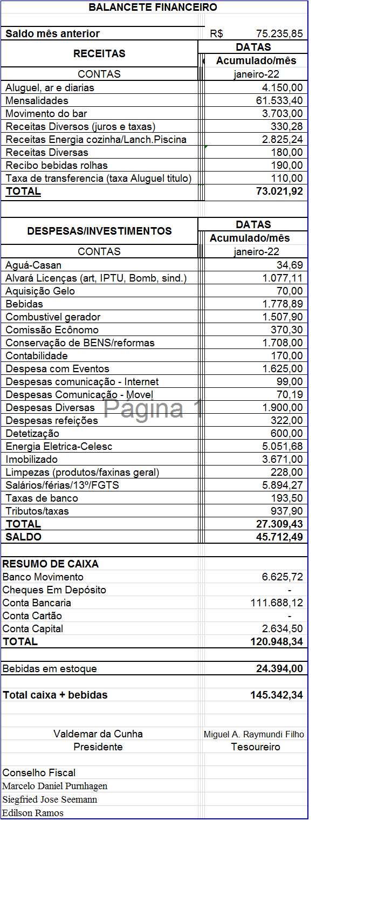
Task: Select 'Marcelo Daniel Purnhagen'
Action: [55, 786]
